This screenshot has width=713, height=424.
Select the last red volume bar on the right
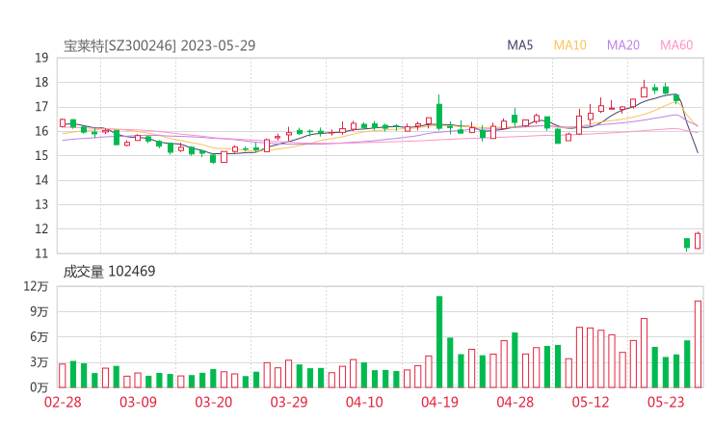tap(698, 344)
